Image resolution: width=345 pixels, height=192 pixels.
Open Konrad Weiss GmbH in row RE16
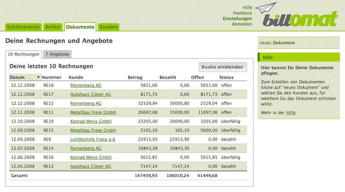tap(91, 157)
